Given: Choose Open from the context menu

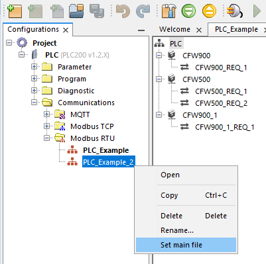Looking at the screenshot, I should pos(186,175).
